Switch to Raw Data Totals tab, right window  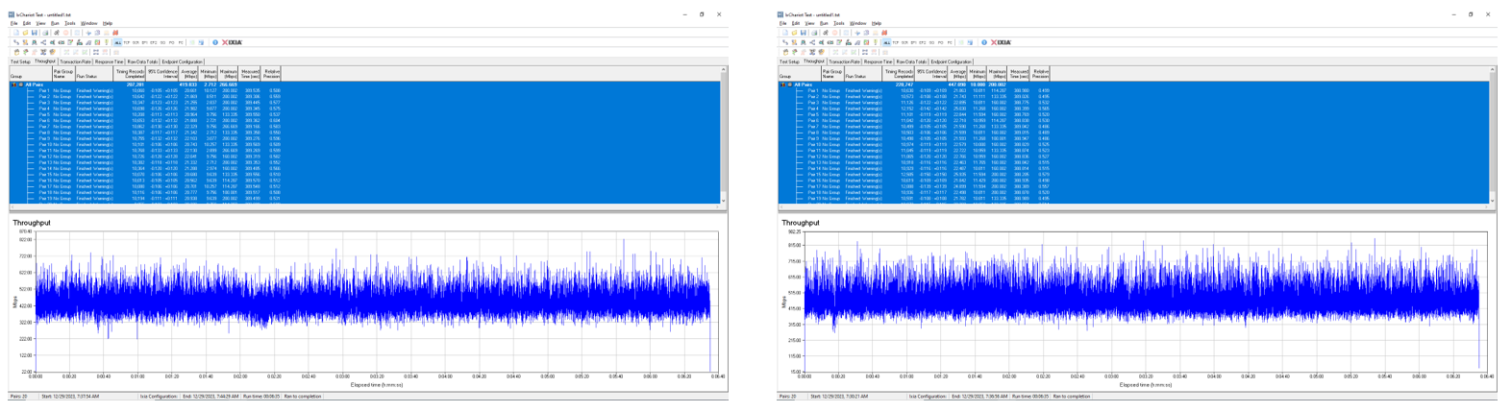911,61
